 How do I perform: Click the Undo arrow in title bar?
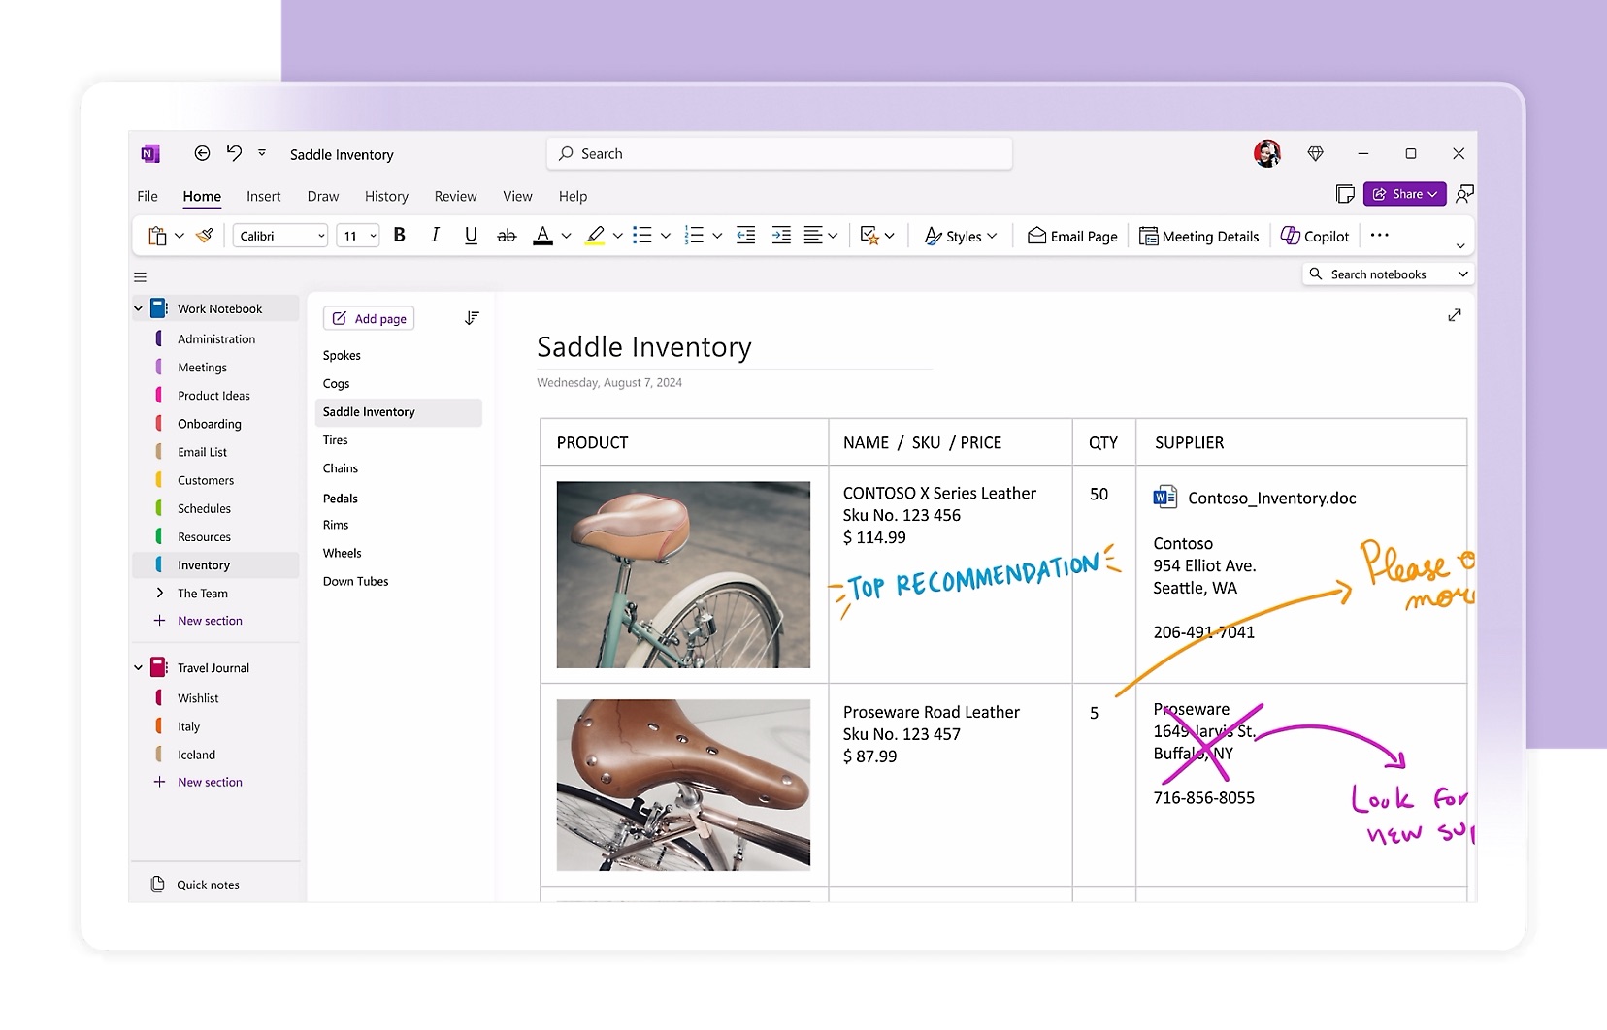tap(234, 153)
